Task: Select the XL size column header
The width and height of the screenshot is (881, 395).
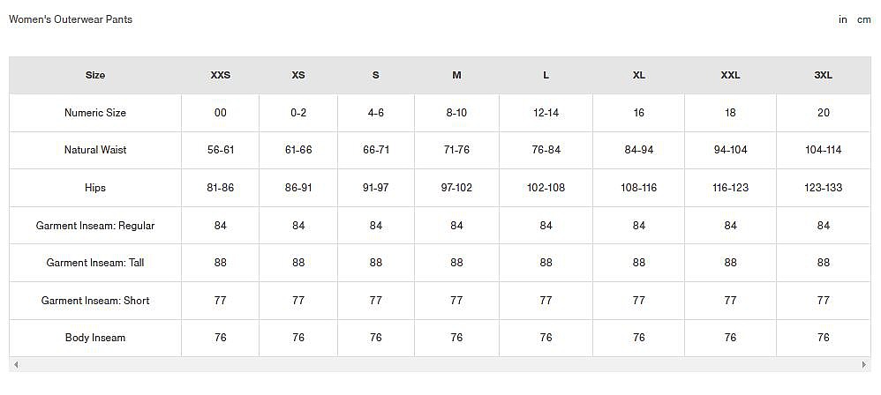Action: pyautogui.click(x=638, y=75)
